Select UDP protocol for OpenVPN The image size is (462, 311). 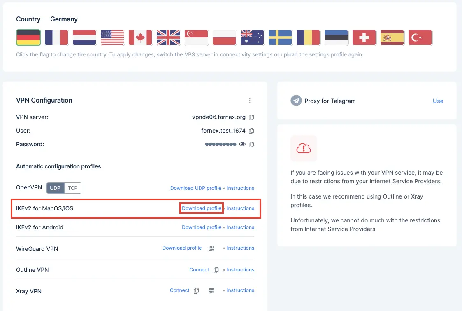[55, 188]
